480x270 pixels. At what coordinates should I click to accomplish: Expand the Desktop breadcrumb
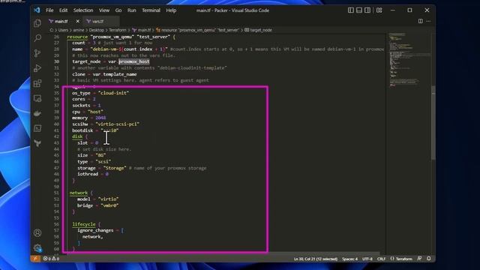click(x=97, y=30)
